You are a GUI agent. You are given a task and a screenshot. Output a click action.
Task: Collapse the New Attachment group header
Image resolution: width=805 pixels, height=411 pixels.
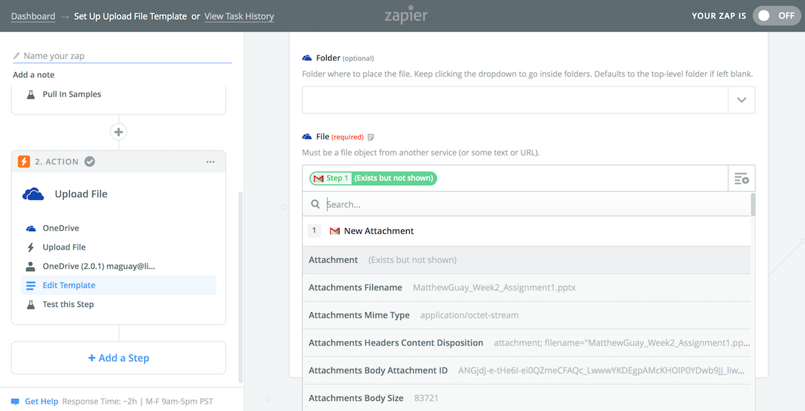click(x=526, y=231)
